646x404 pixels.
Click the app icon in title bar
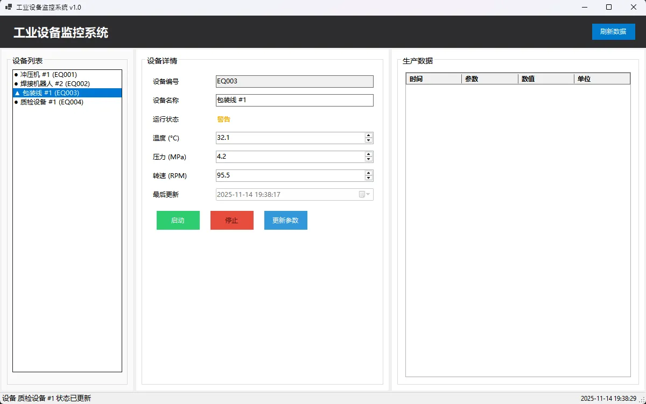[8, 8]
